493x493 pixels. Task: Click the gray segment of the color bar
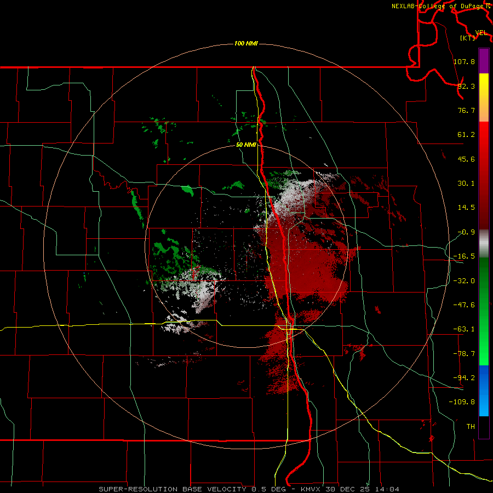coord(484,244)
